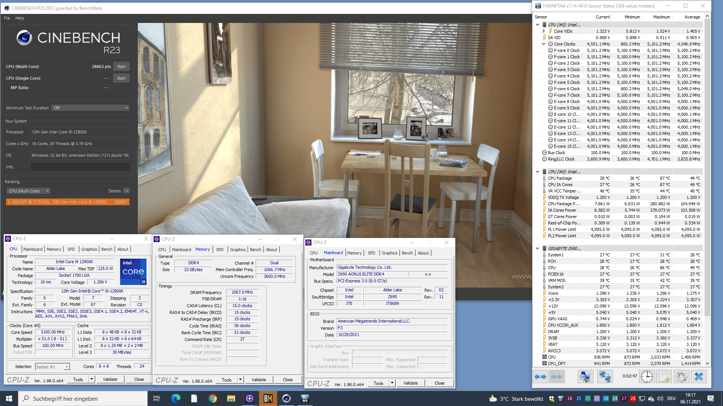Viewport: 723px width, 406px height.
Task: Open BenchMate from the taskbar
Action: [268, 398]
